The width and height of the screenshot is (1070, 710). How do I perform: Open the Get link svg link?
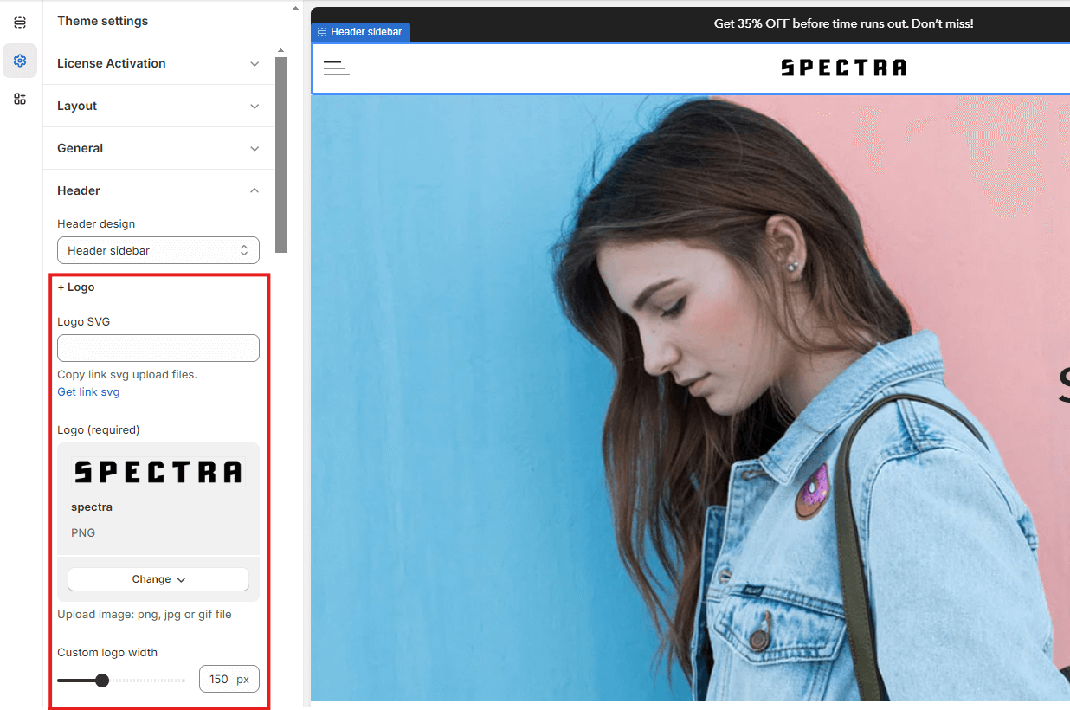tap(88, 392)
